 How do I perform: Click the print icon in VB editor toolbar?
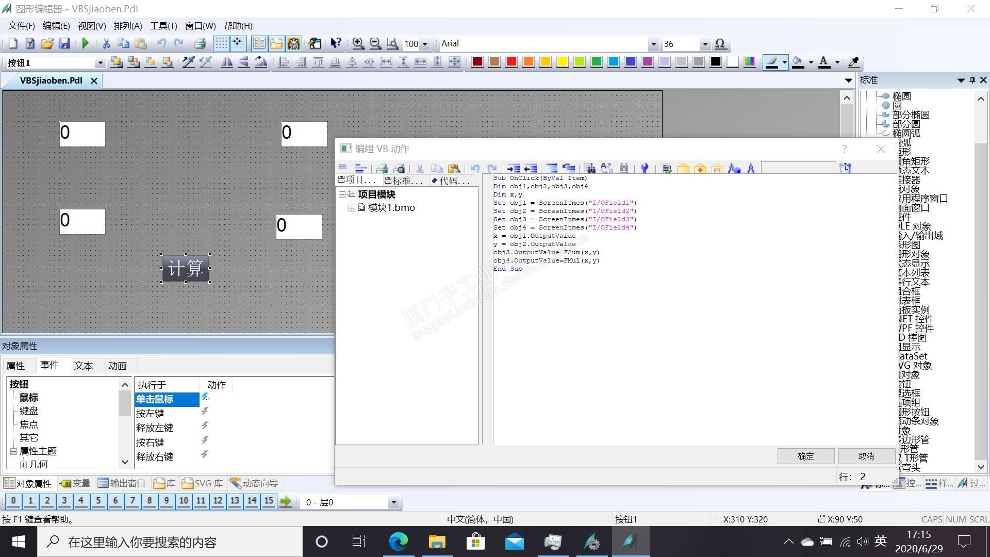click(382, 169)
